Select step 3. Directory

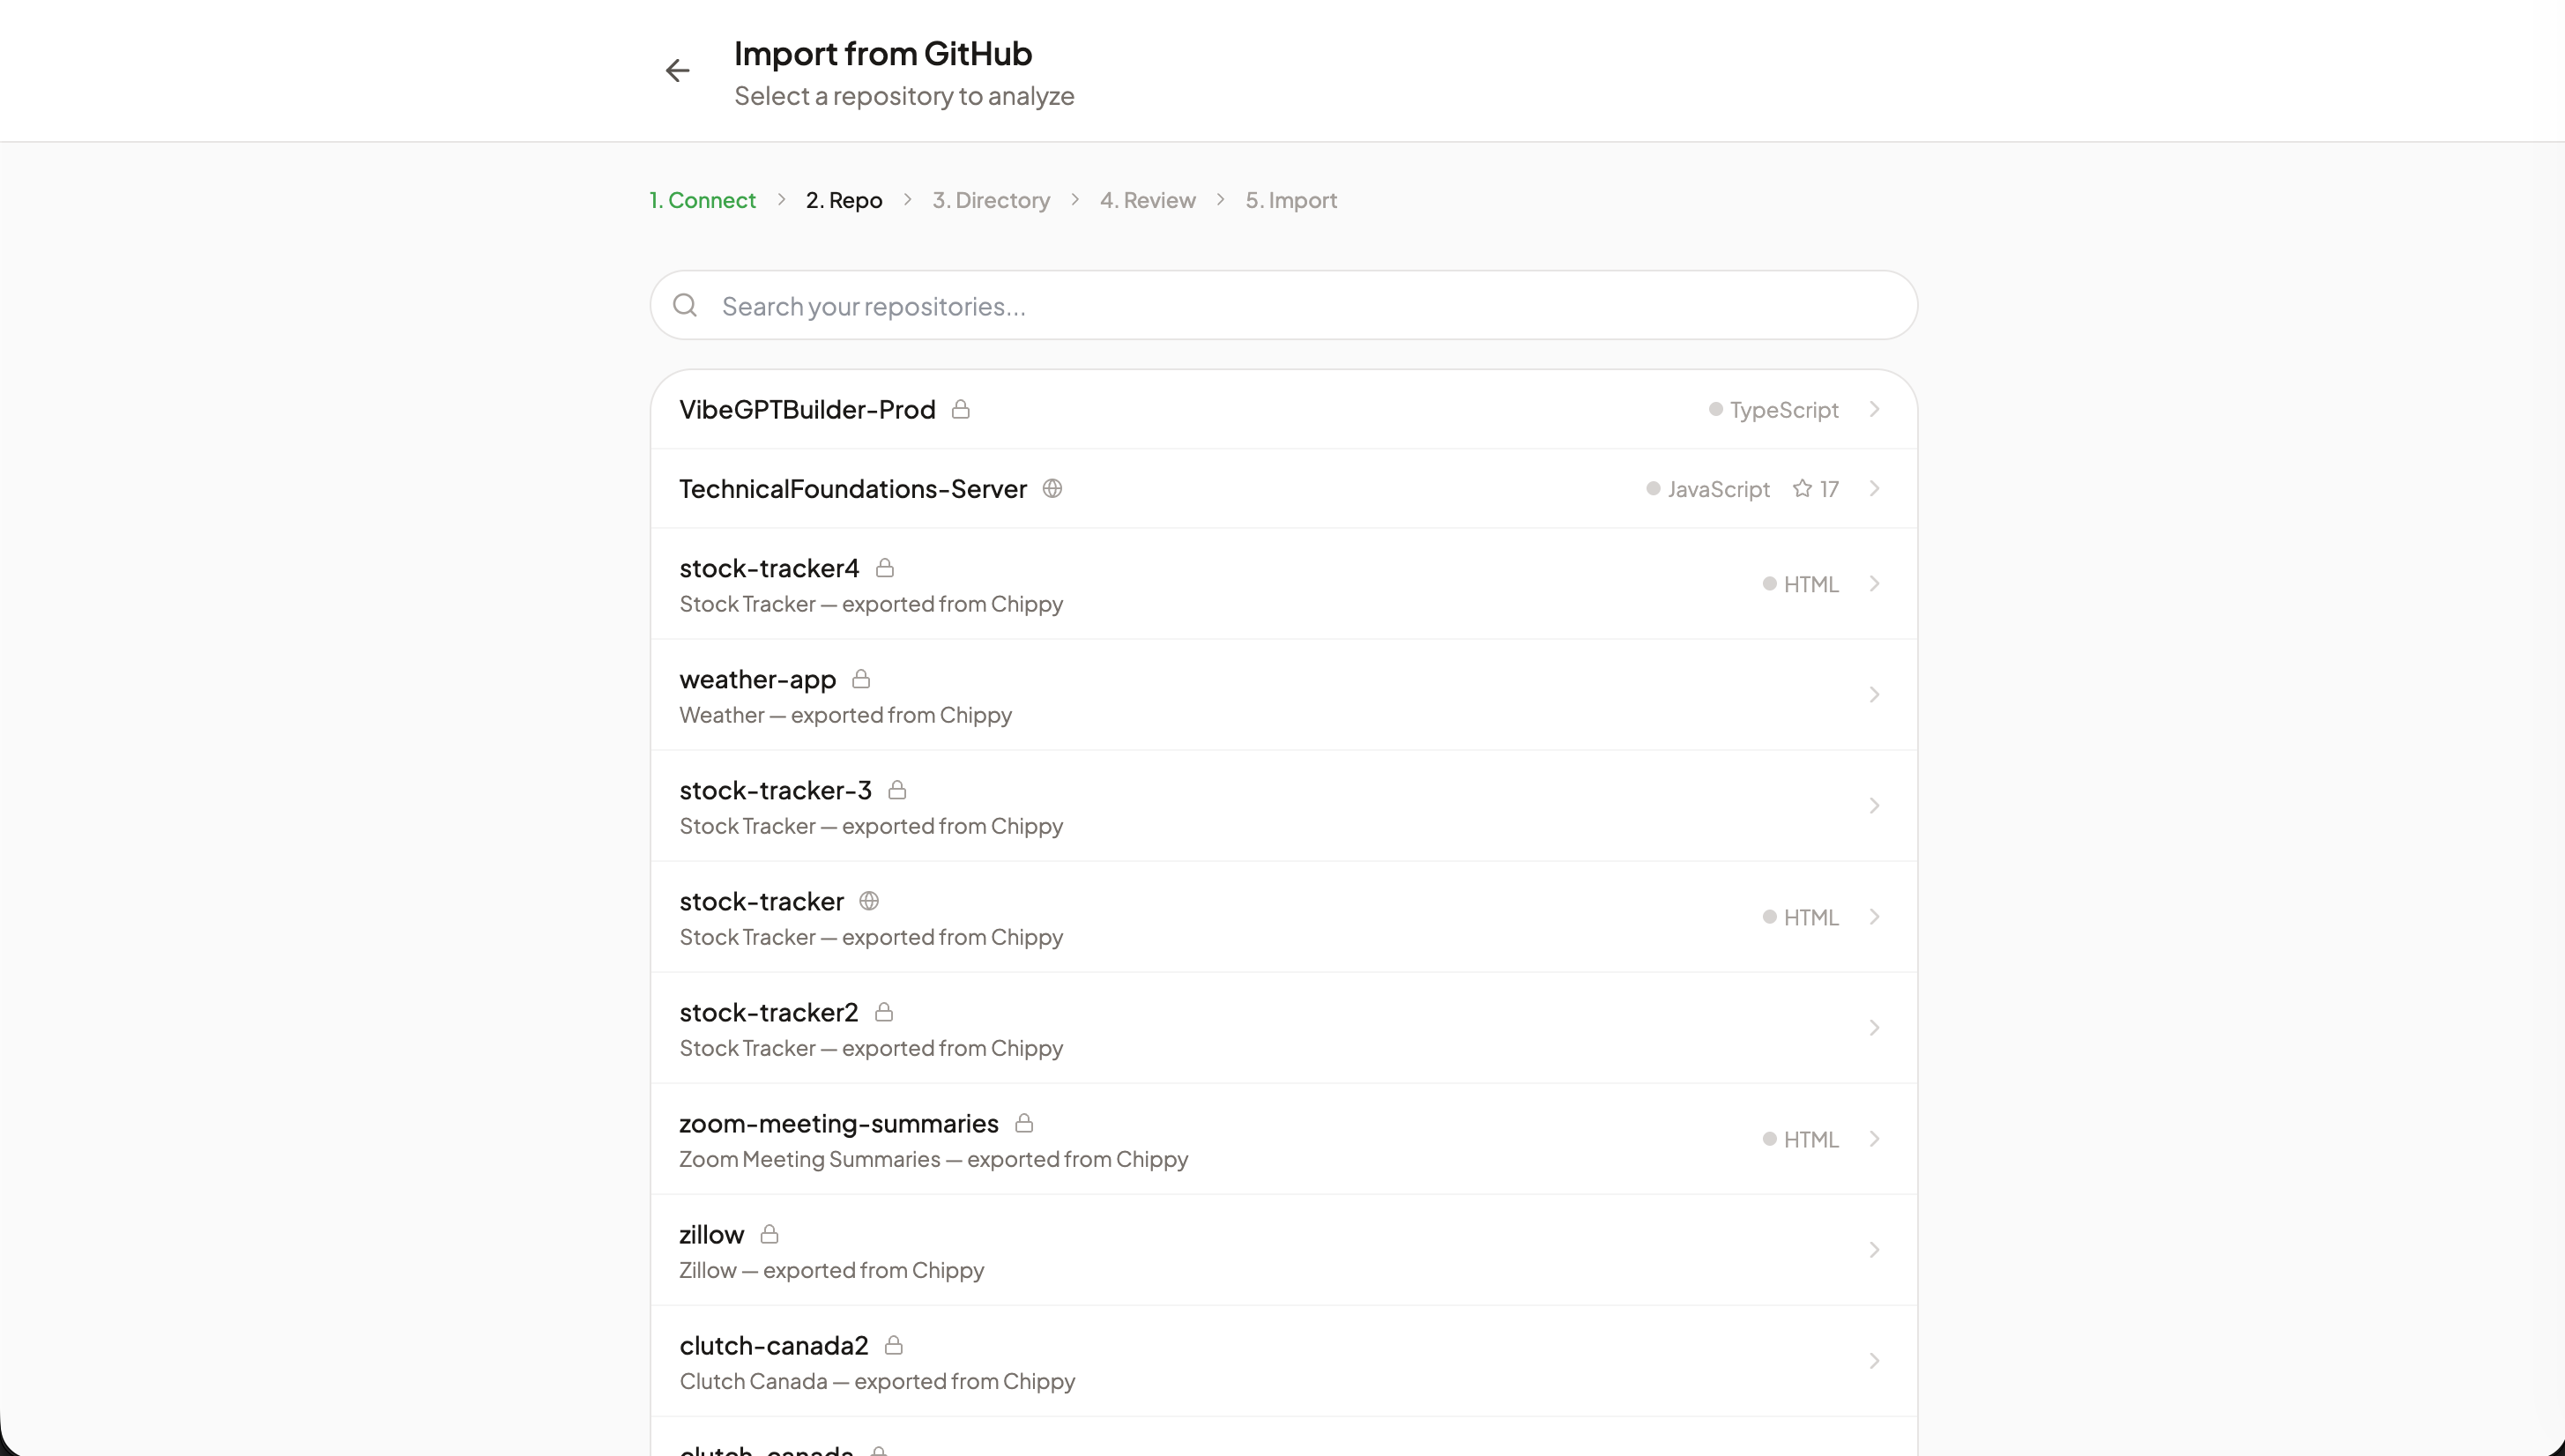coord(991,200)
